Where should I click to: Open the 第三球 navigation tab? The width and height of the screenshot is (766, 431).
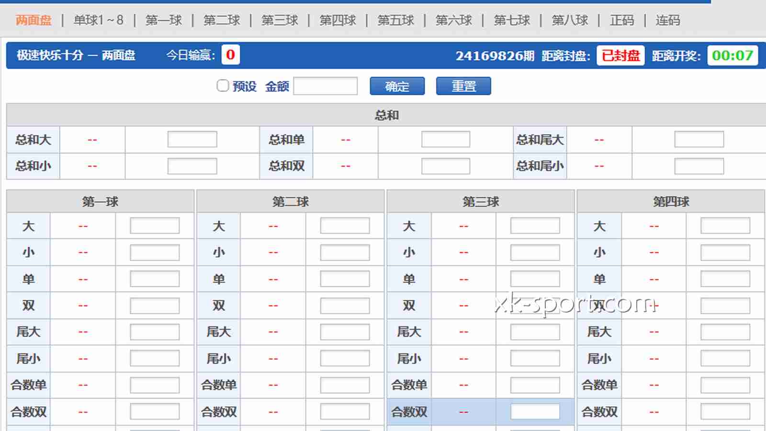coord(280,21)
